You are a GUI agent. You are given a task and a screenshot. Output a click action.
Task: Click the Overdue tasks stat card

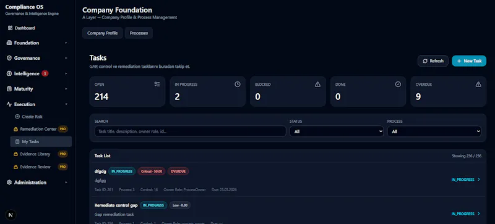448,91
